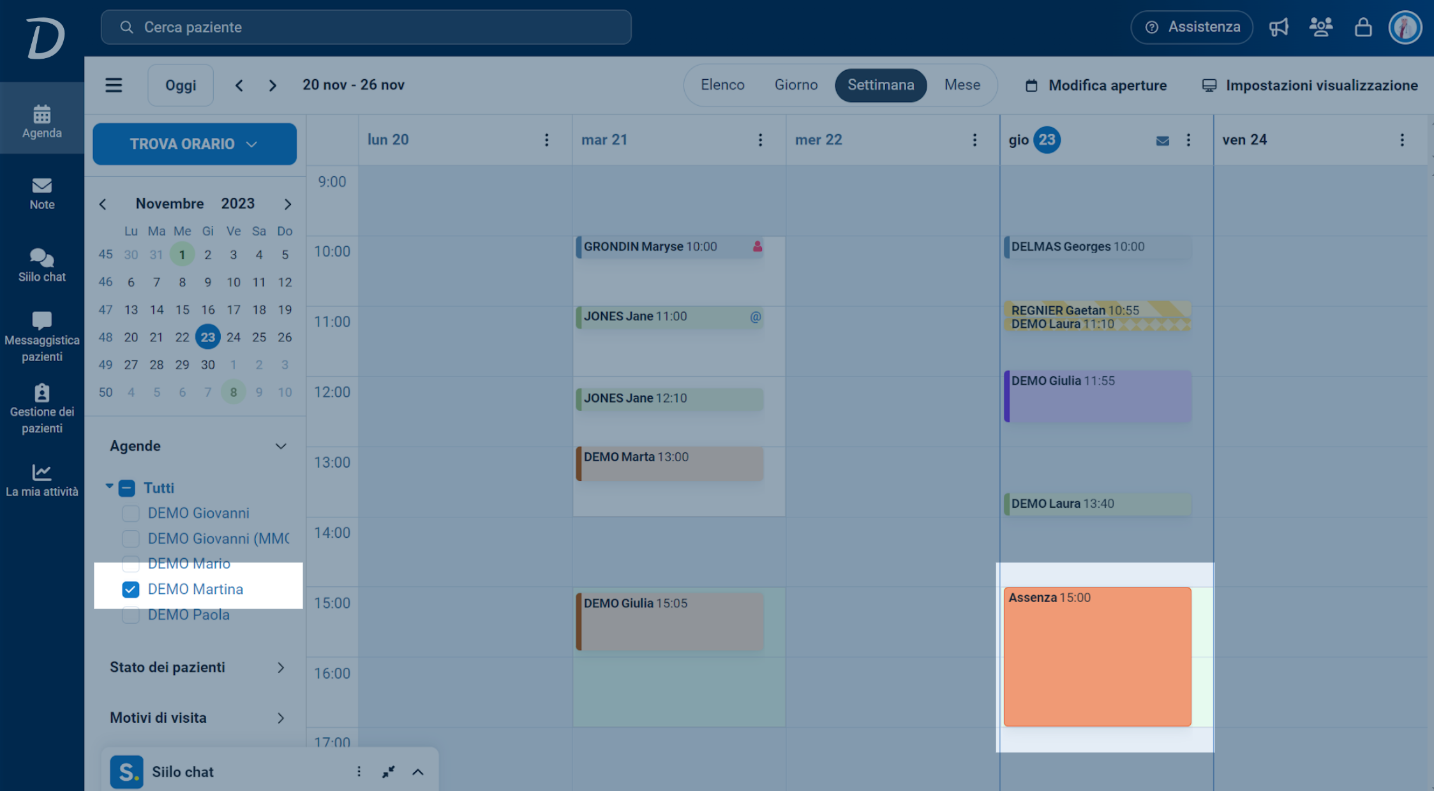Open Messaggistica pazienti sidebar icon
This screenshot has height=791, width=1434.
41,337
